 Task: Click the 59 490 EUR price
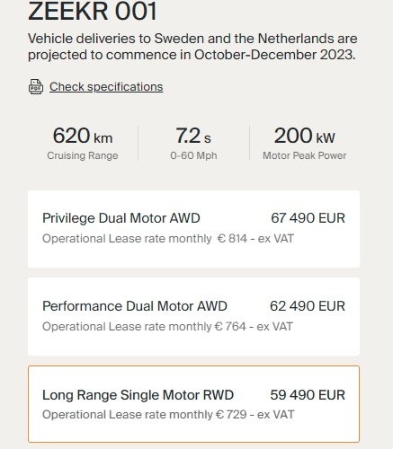(308, 395)
